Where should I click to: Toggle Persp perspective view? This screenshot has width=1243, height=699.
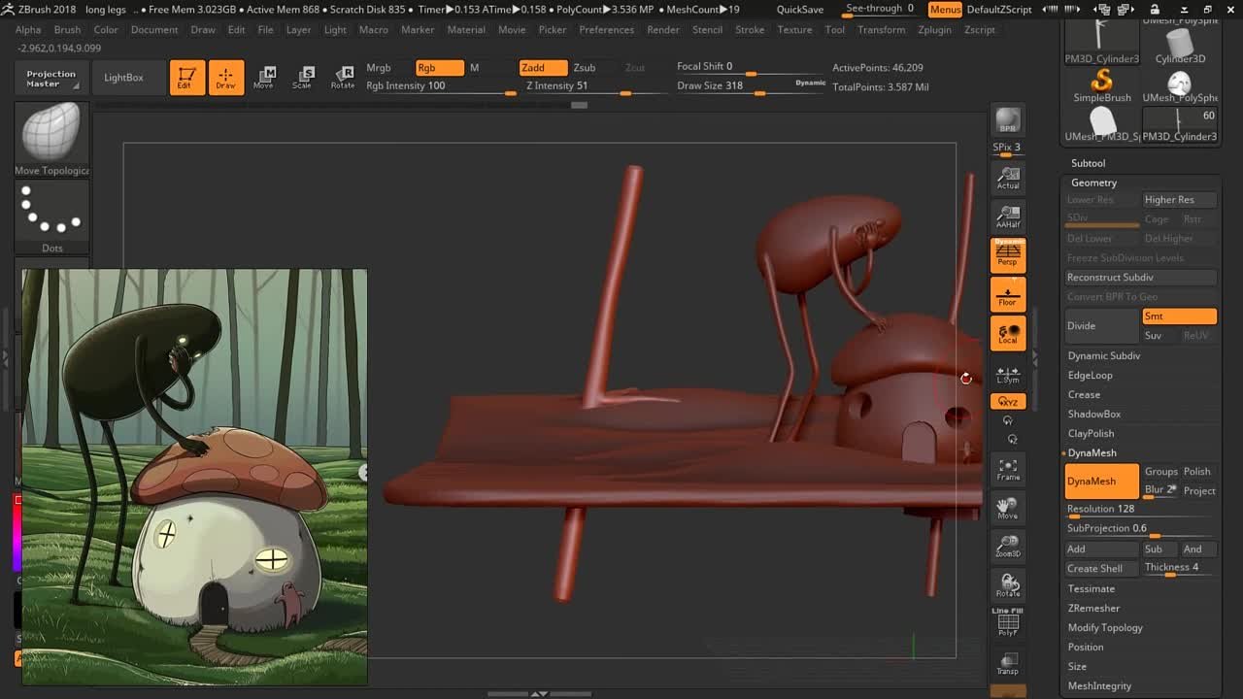pos(1008,255)
